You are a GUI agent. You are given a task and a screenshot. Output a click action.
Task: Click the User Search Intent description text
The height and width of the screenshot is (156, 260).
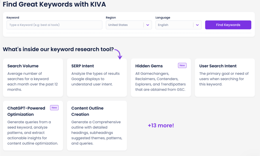coord(224,79)
